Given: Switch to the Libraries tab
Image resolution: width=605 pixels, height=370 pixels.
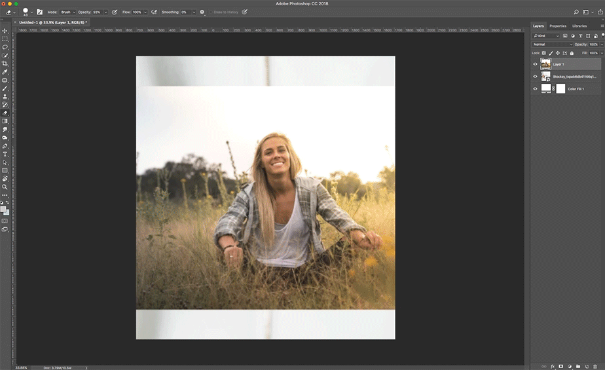Looking at the screenshot, I should coord(579,26).
